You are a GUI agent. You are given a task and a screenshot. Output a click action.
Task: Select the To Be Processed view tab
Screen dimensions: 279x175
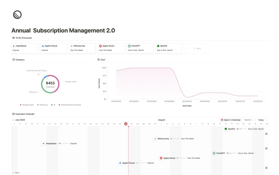pos(22,38)
